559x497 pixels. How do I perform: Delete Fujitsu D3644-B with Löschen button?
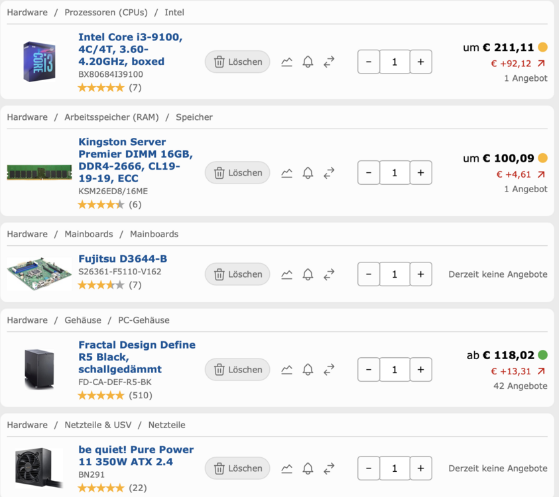tap(237, 274)
